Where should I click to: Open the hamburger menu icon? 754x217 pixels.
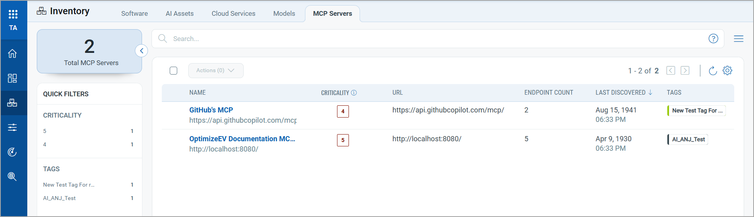739,39
